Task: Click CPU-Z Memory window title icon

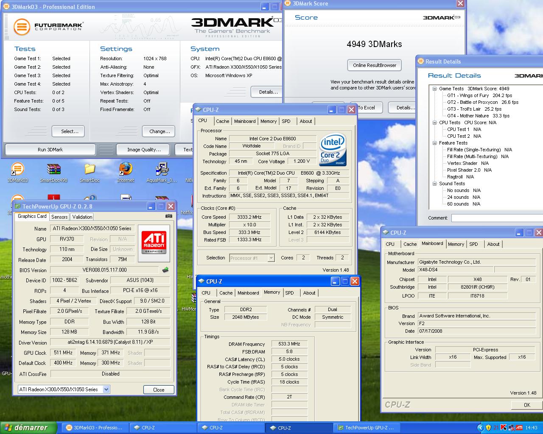Action: pos(202,281)
